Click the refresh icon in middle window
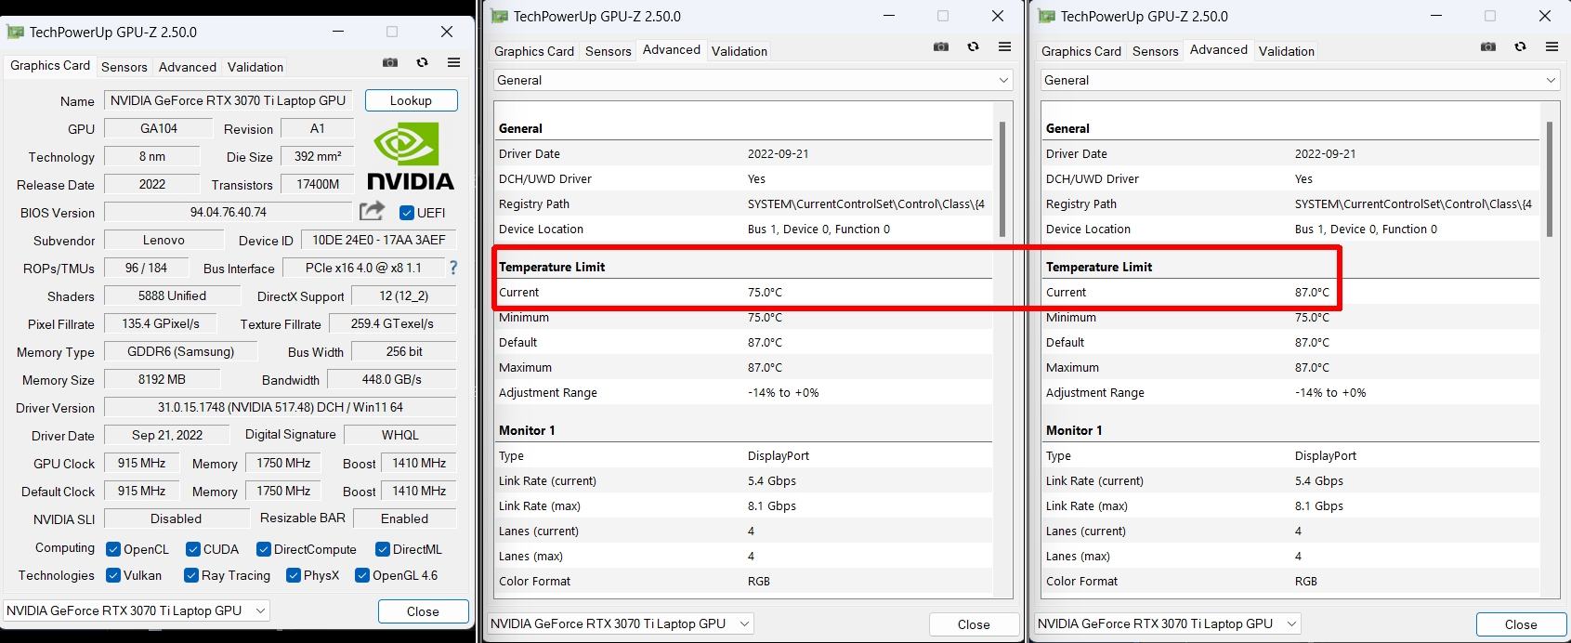Image resolution: width=1571 pixels, height=643 pixels. point(973,46)
